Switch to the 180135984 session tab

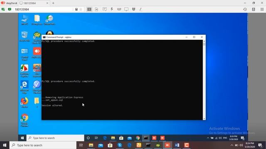(34, 3)
